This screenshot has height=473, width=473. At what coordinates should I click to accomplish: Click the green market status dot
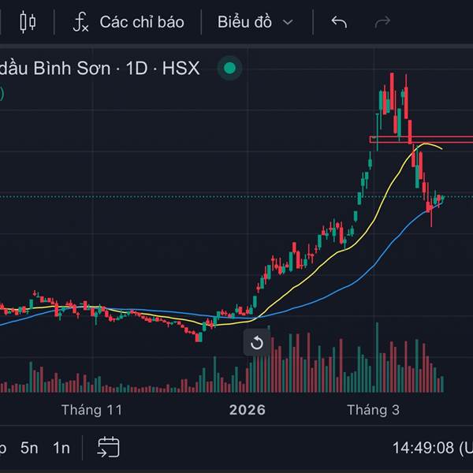[x=229, y=69]
